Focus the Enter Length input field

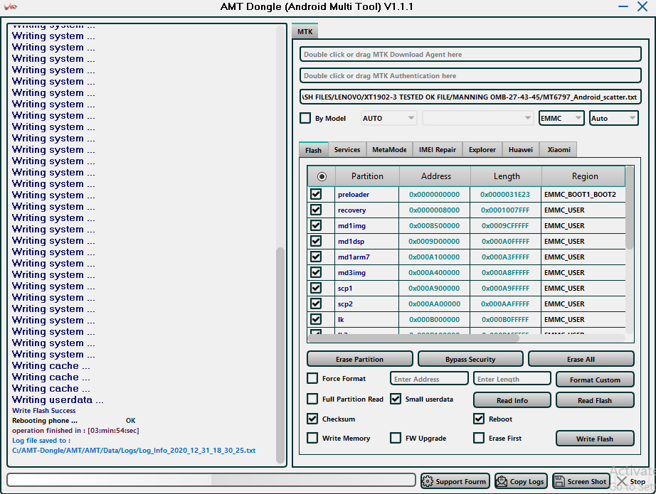pos(512,379)
